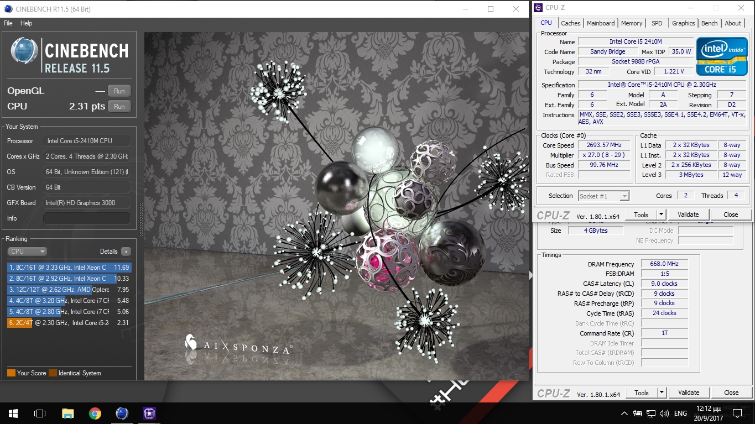Click the Cinebench logo sphere icon
755x424 pixels.
[x=24, y=51]
